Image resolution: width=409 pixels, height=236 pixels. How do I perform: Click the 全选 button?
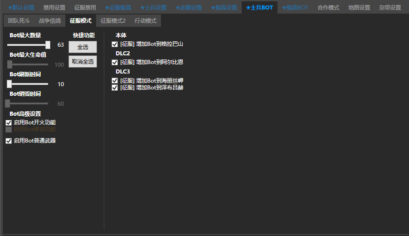click(x=83, y=47)
